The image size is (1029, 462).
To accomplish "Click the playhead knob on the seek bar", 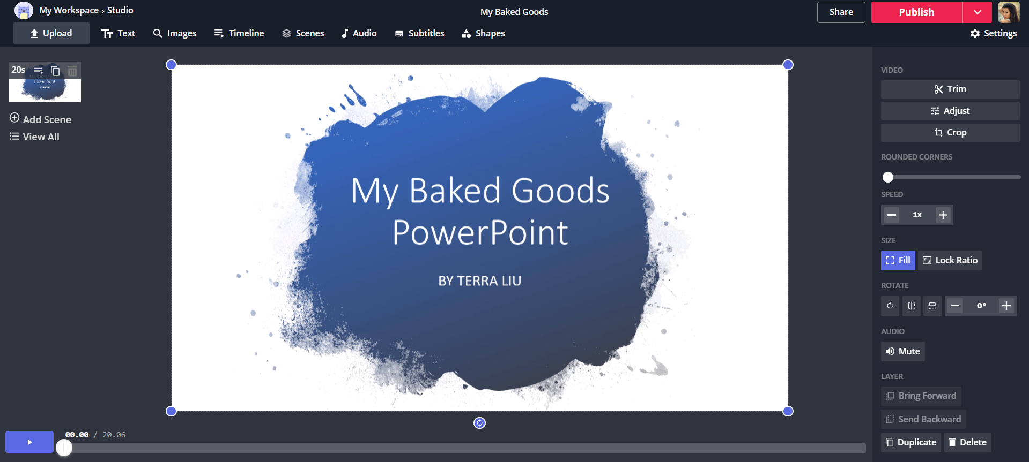I will pos(64,448).
